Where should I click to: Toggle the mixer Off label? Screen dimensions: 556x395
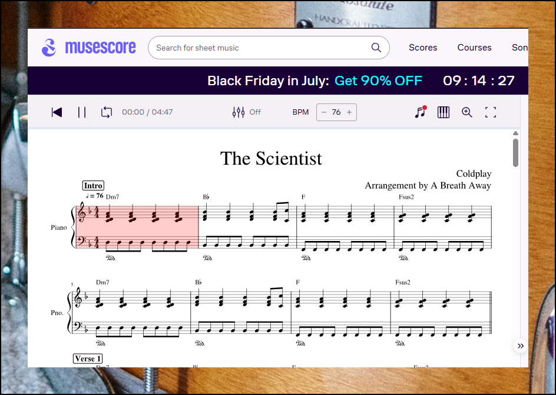(x=255, y=112)
